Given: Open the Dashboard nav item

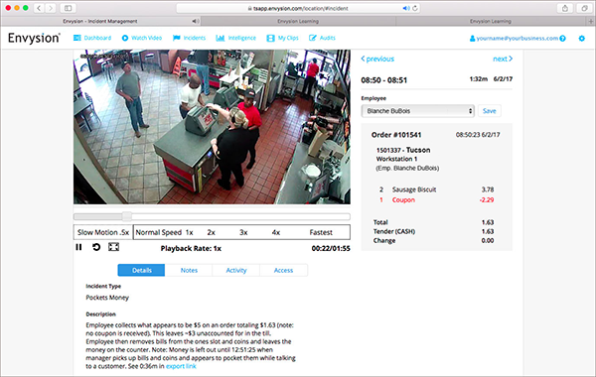Looking at the screenshot, I should pyautogui.click(x=92, y=38).
